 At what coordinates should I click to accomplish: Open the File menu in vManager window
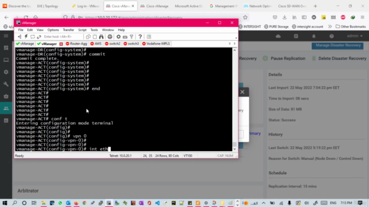point(21,30)
